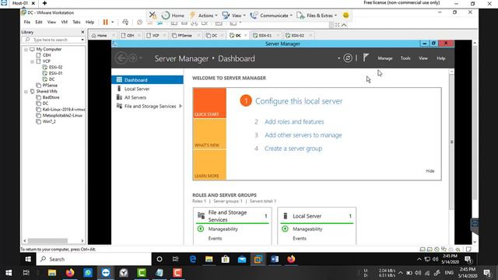Open the Manage menu in Server Manager
Screen dimensions: 498x280
(x=385, y=58)
